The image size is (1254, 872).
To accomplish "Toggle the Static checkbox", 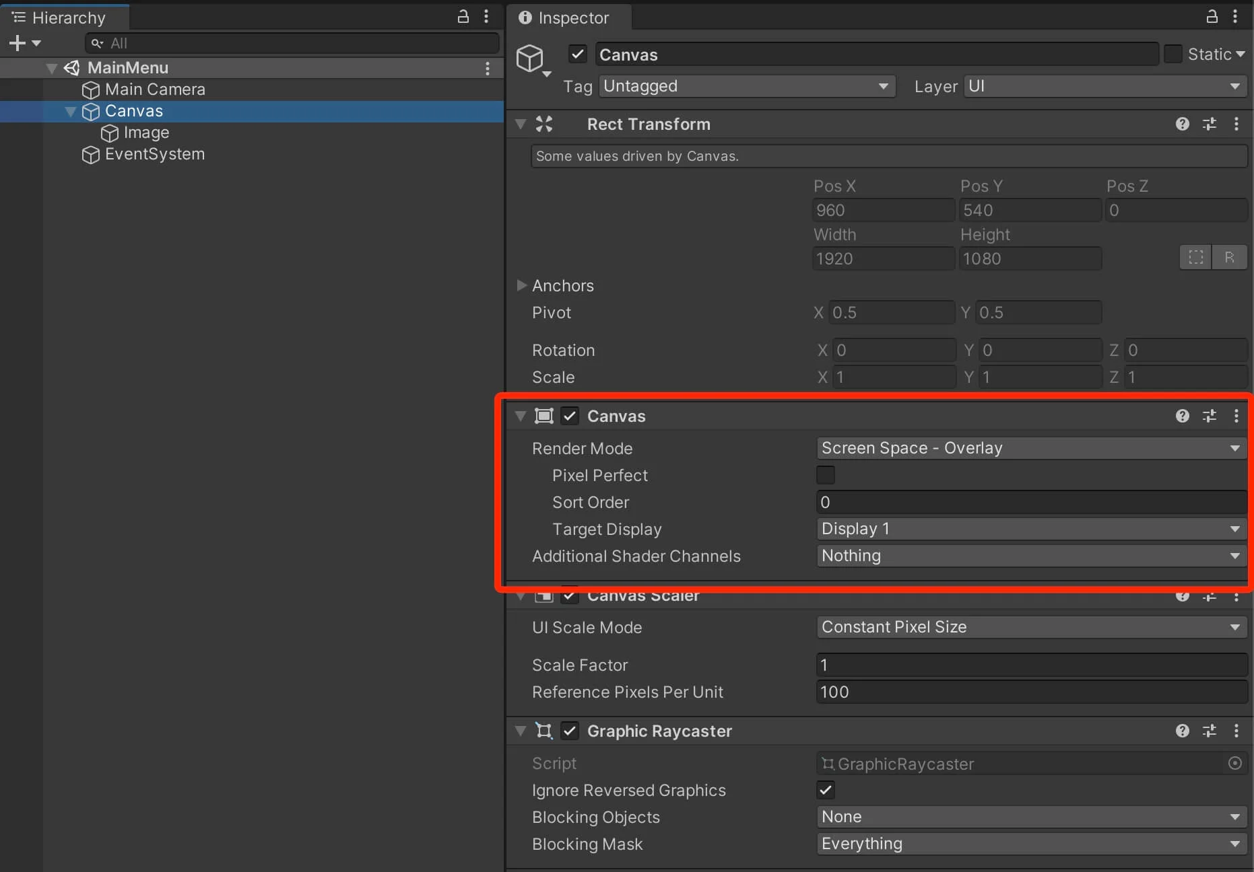I will [1173, 54].
